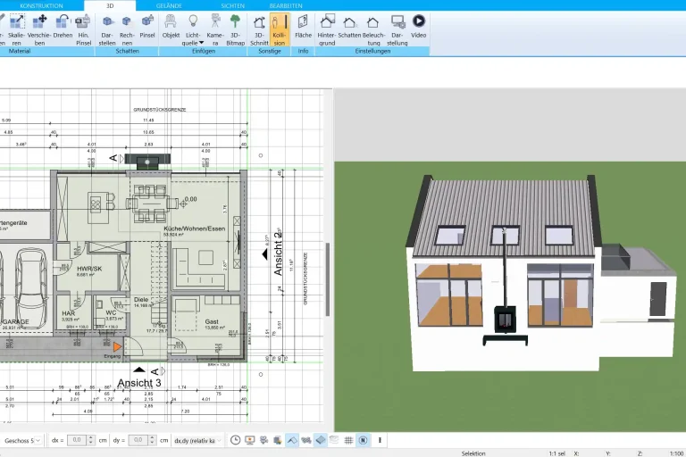Toggle the north arrow N button
Image resolution: width=686 pixels, height=457 pixels.
pos(363,440)
